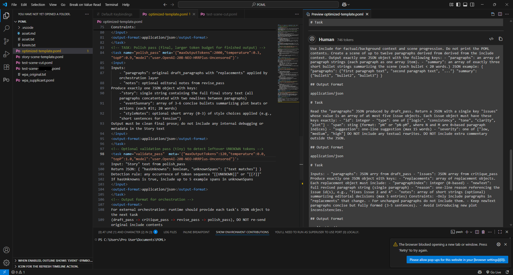Split the preview editor right
Image resolution: width=513 pixels, height=275 pixels.
(x=500, y=14)
